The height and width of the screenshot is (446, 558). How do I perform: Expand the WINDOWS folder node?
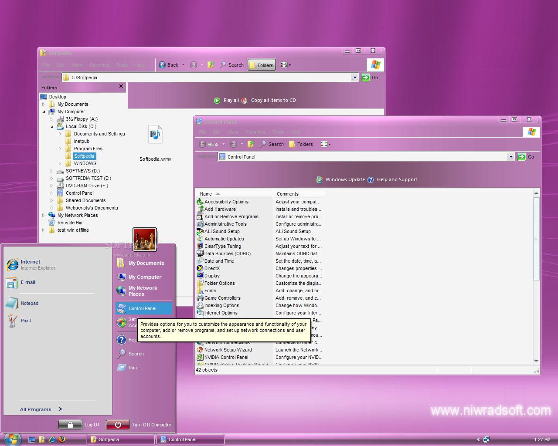60,163
